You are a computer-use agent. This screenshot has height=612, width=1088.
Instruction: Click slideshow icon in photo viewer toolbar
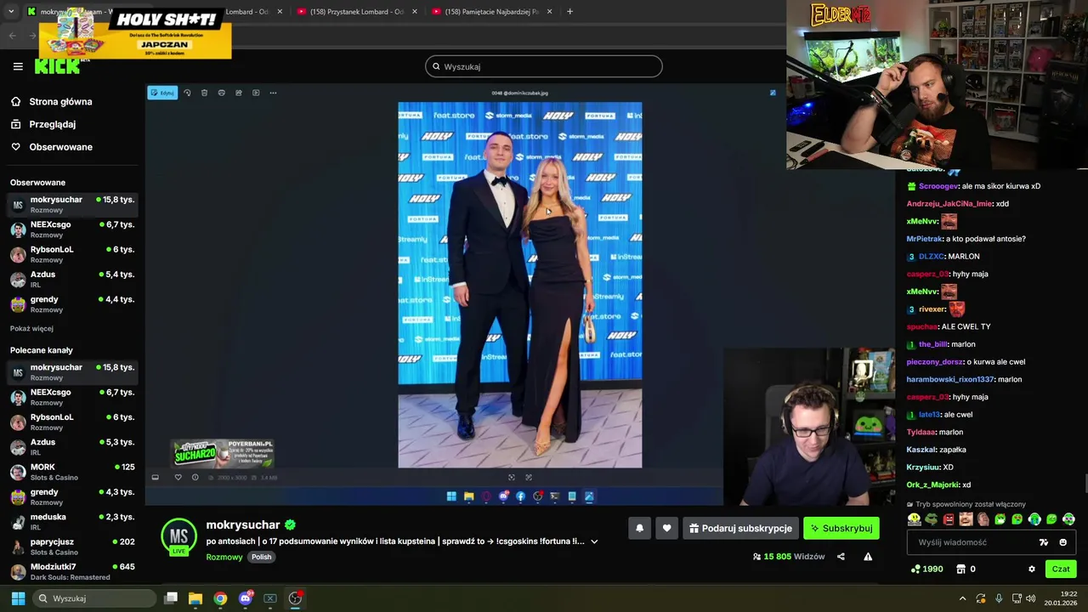coord(256,93)
